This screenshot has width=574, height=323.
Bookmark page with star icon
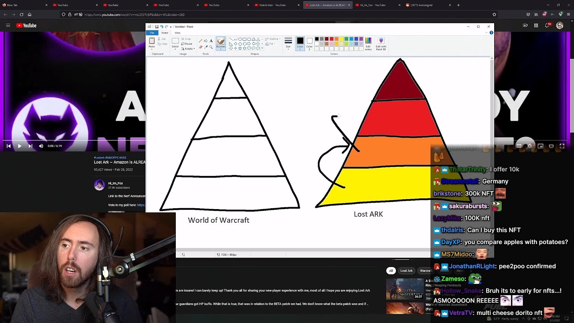pyautogui.click(x=494, y=14)
